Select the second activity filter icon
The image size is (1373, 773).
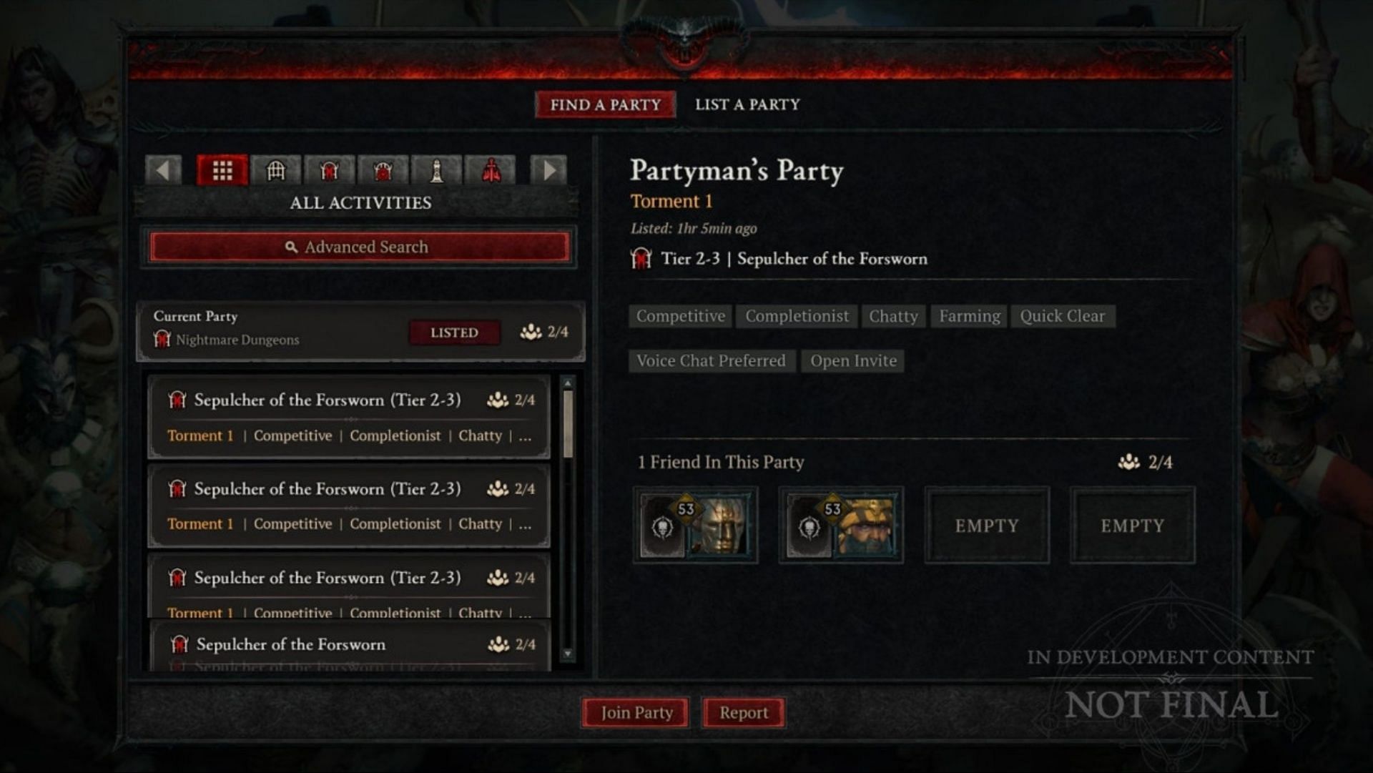[x=275, y=169]
